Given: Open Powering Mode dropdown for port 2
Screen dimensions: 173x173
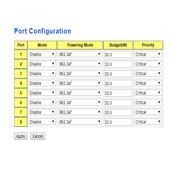Looking at the screenshot, I should 80,64.
